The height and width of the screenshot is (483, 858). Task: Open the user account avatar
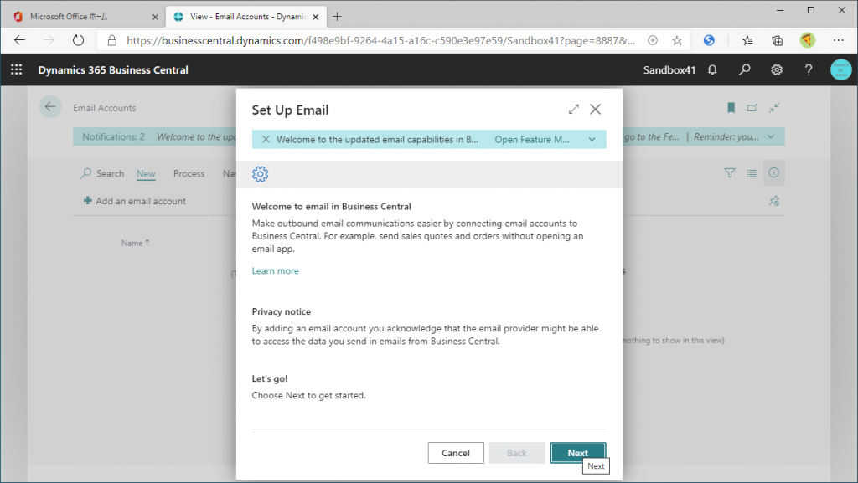[840, 69]
